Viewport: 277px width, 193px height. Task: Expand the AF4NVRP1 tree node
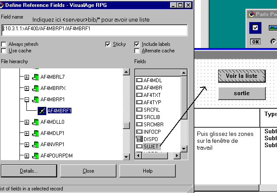(26, 145)
